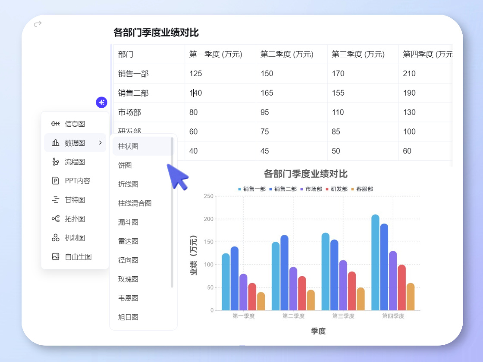Click the PPT内容 icon
Image resolution: width=483 pixels, height=362 pixels.
[55, 181]
